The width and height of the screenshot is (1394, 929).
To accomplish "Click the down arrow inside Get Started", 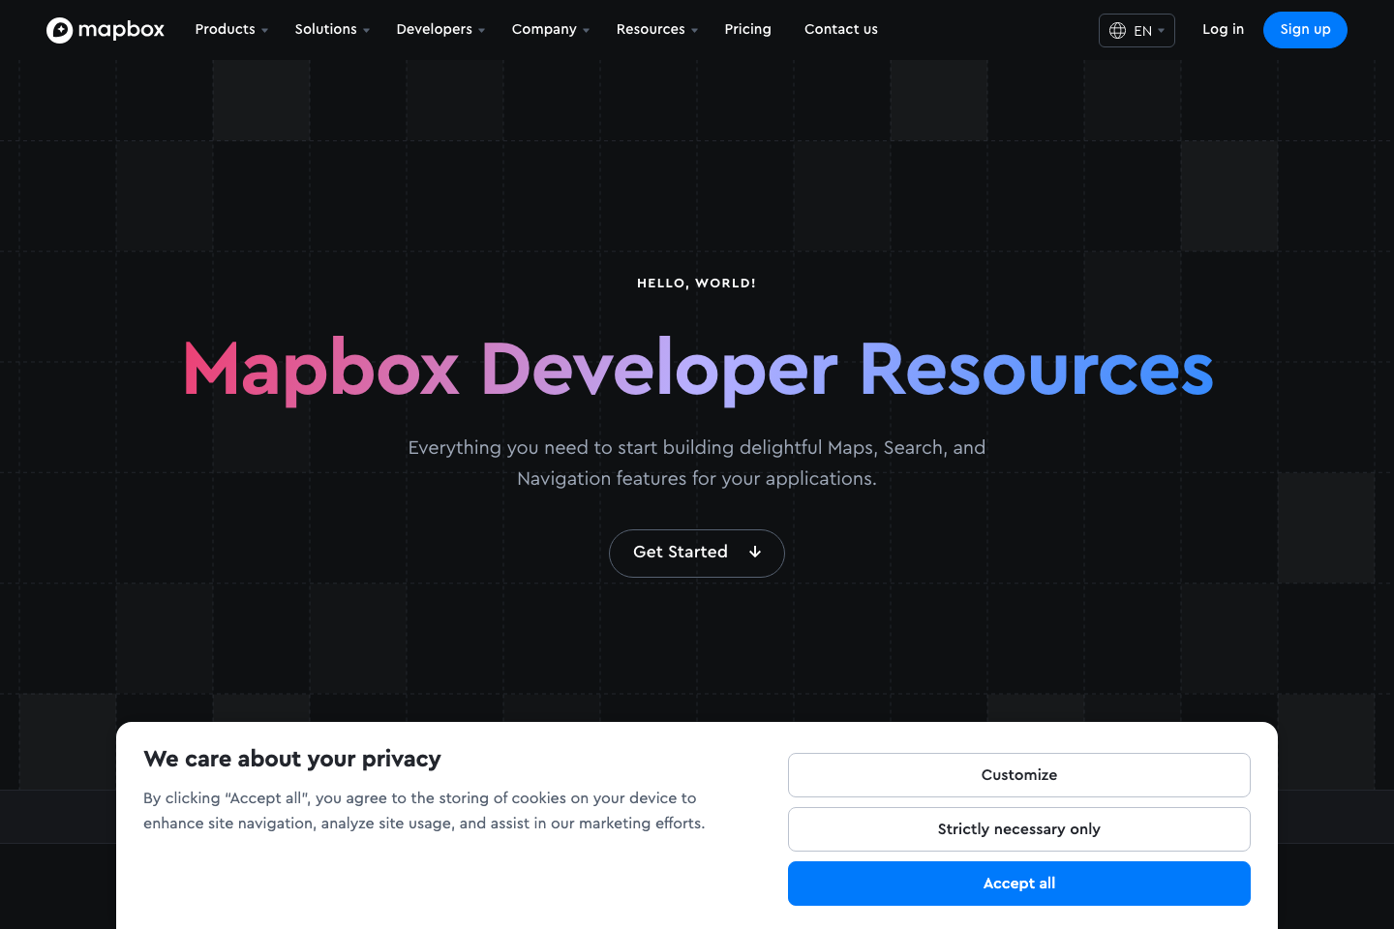I will (754, 552).
